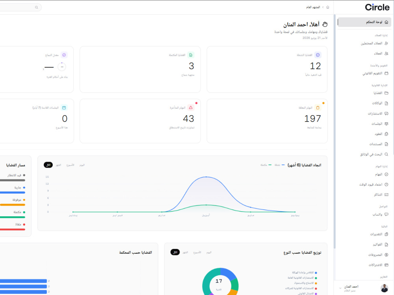Screen dimensions: 394x295
Task: Open the prospective clients icon (العملاء المحتملين)
Action: point(386,43)
